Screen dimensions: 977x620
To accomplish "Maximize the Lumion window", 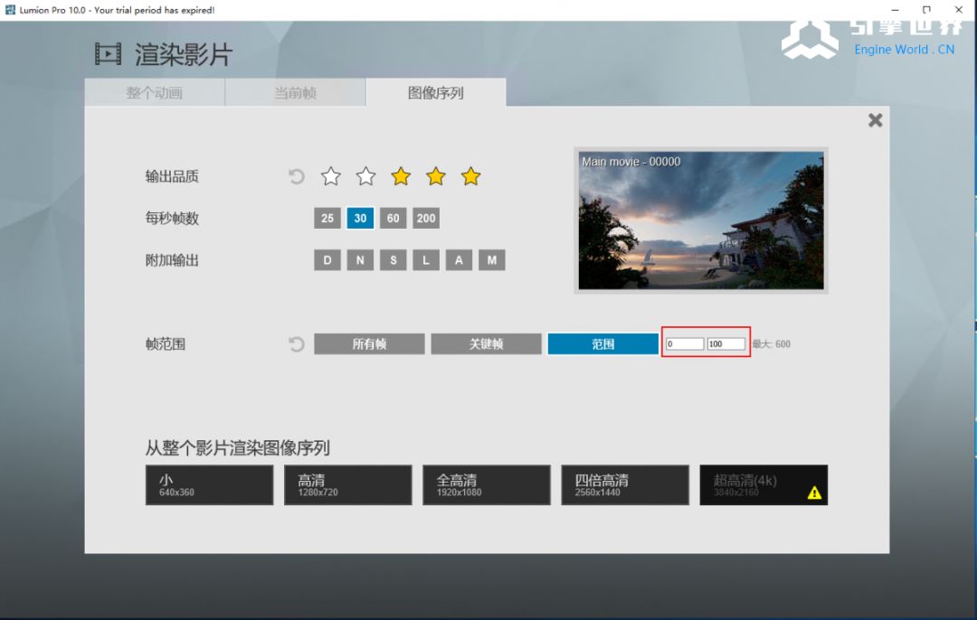I will 926,9.
